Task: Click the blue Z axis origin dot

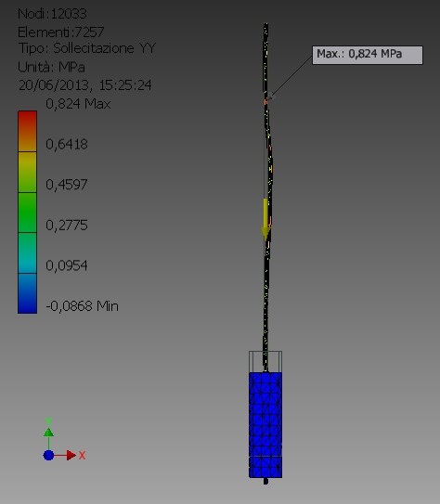Action: coord(48,455)
